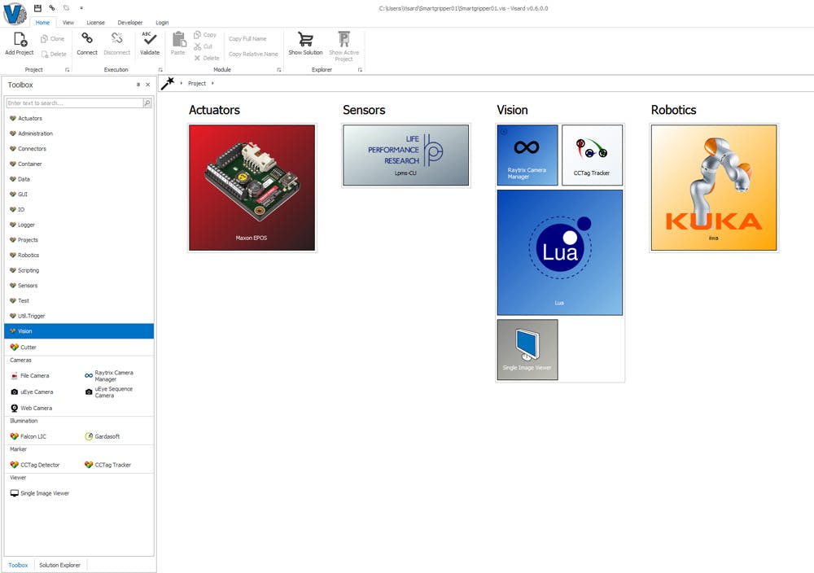Click Copy Relative Name
814x573 pixels.
(x=253, y=54)
